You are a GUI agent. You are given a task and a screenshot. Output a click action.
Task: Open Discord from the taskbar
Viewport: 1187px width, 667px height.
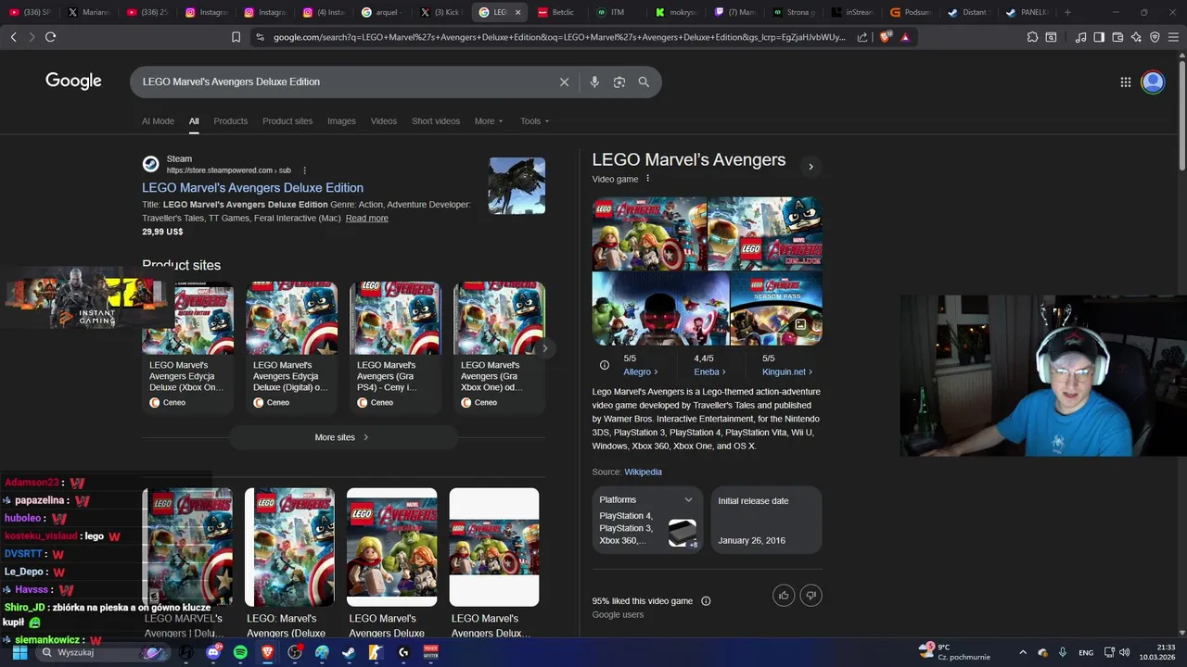pyautogui.click(x=213, y=652)
